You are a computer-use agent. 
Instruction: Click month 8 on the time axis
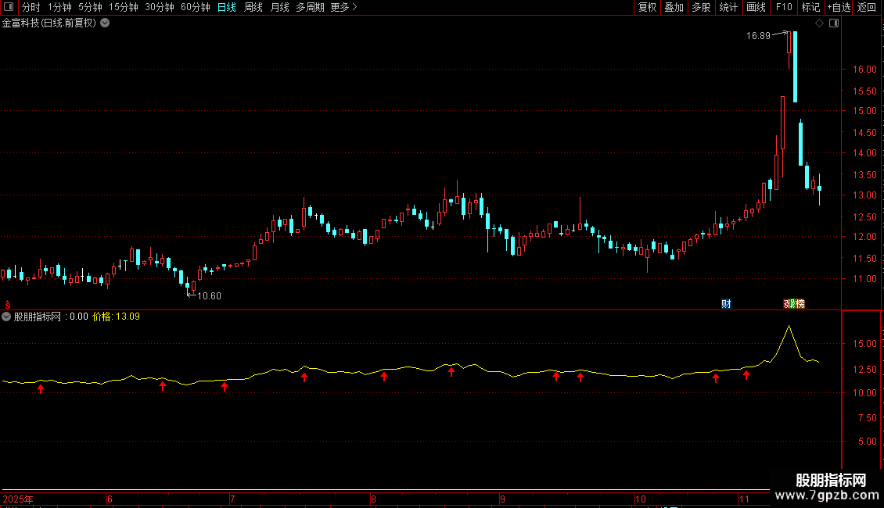click(373, 499)
